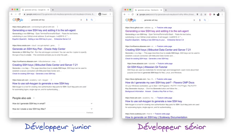The image size is (234, 134).
Task: Open new tab in senior browser window
Action: (166, 10)
